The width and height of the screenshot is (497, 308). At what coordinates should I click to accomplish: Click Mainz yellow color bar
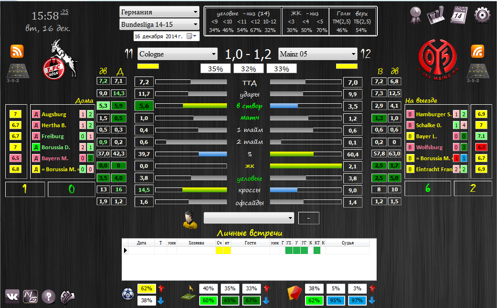347,66
